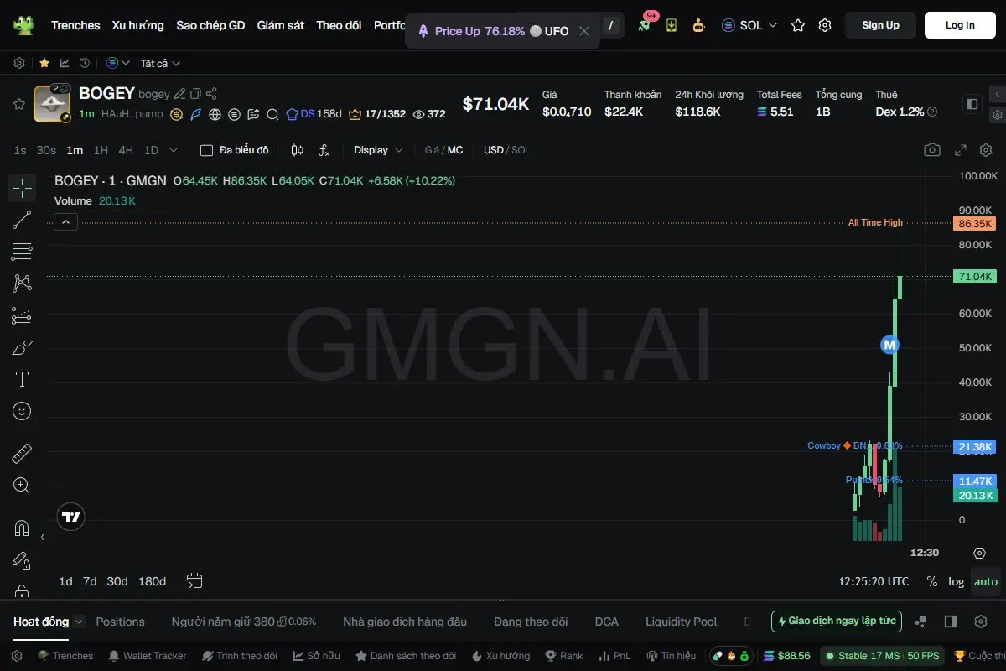The image size is (1006, 671).
Task: Switch price display to MC
Action: click(x=455, y=150)
